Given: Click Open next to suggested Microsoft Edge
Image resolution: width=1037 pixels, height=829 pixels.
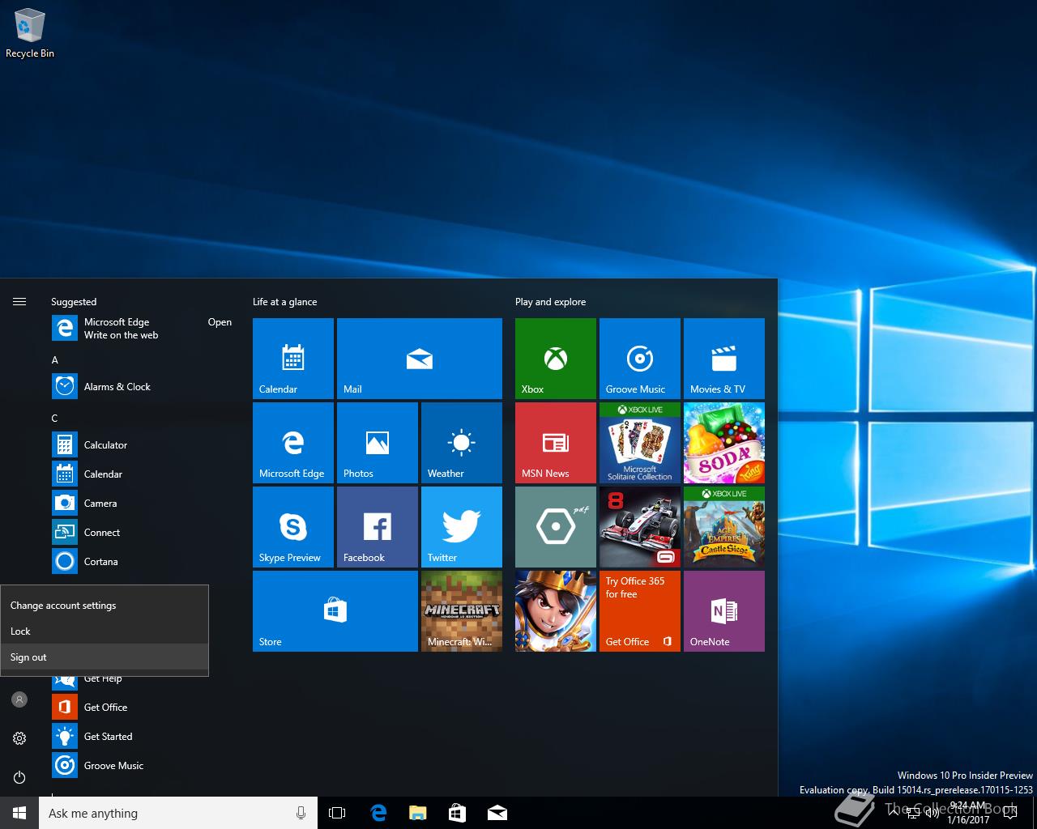Looking at the screenshot, I should coord(220,322).
